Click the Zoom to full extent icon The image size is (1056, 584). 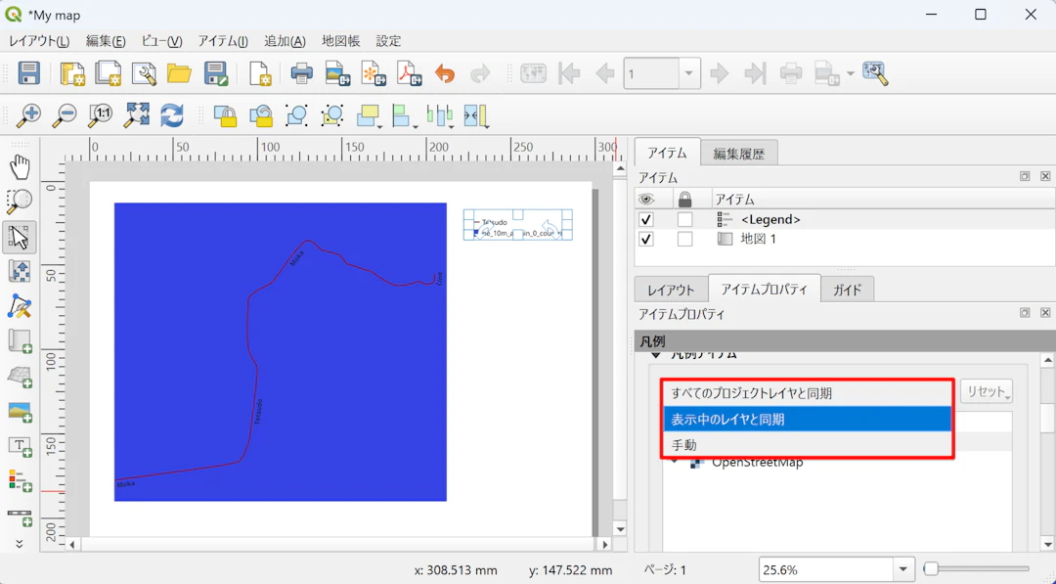(x=136, y=116)
